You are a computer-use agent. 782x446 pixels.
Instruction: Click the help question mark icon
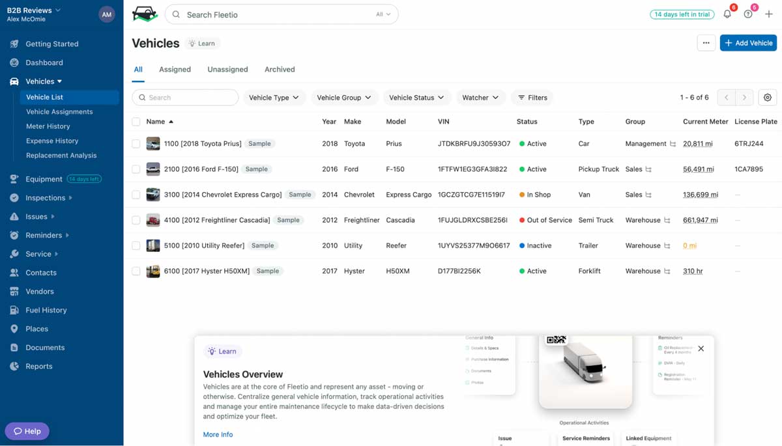[748, 14]
